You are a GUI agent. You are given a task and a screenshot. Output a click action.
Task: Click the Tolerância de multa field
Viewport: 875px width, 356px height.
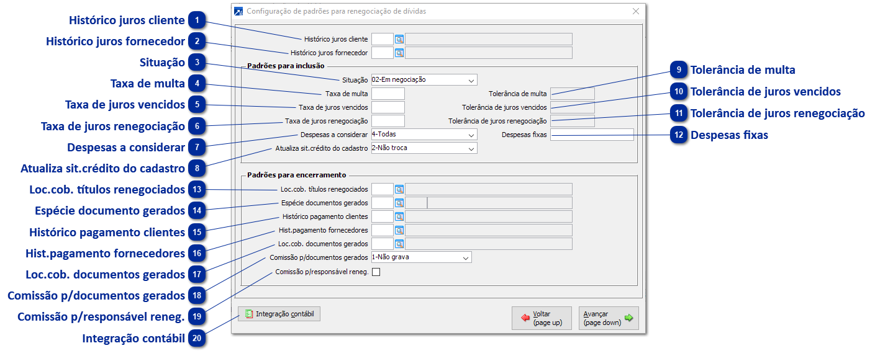click(x=573, y=94)
